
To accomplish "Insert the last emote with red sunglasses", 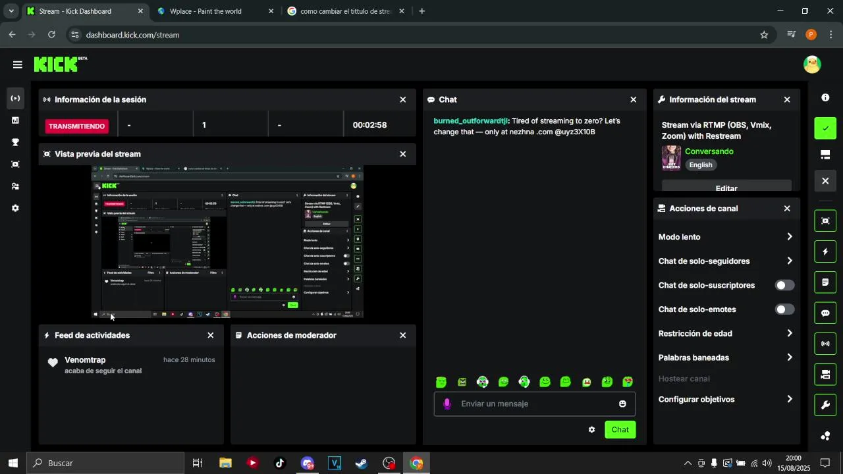I will (x=628, y=382).
